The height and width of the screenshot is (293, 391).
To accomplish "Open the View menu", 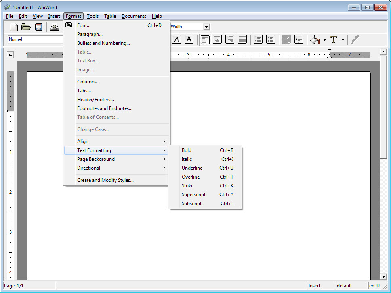I will (x=38, y=16).
